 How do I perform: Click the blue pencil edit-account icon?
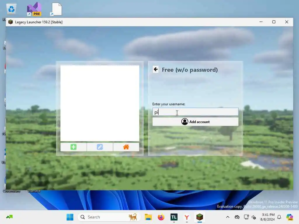100,147
